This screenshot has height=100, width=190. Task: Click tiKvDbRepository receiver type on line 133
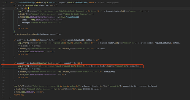click(26, 2)
